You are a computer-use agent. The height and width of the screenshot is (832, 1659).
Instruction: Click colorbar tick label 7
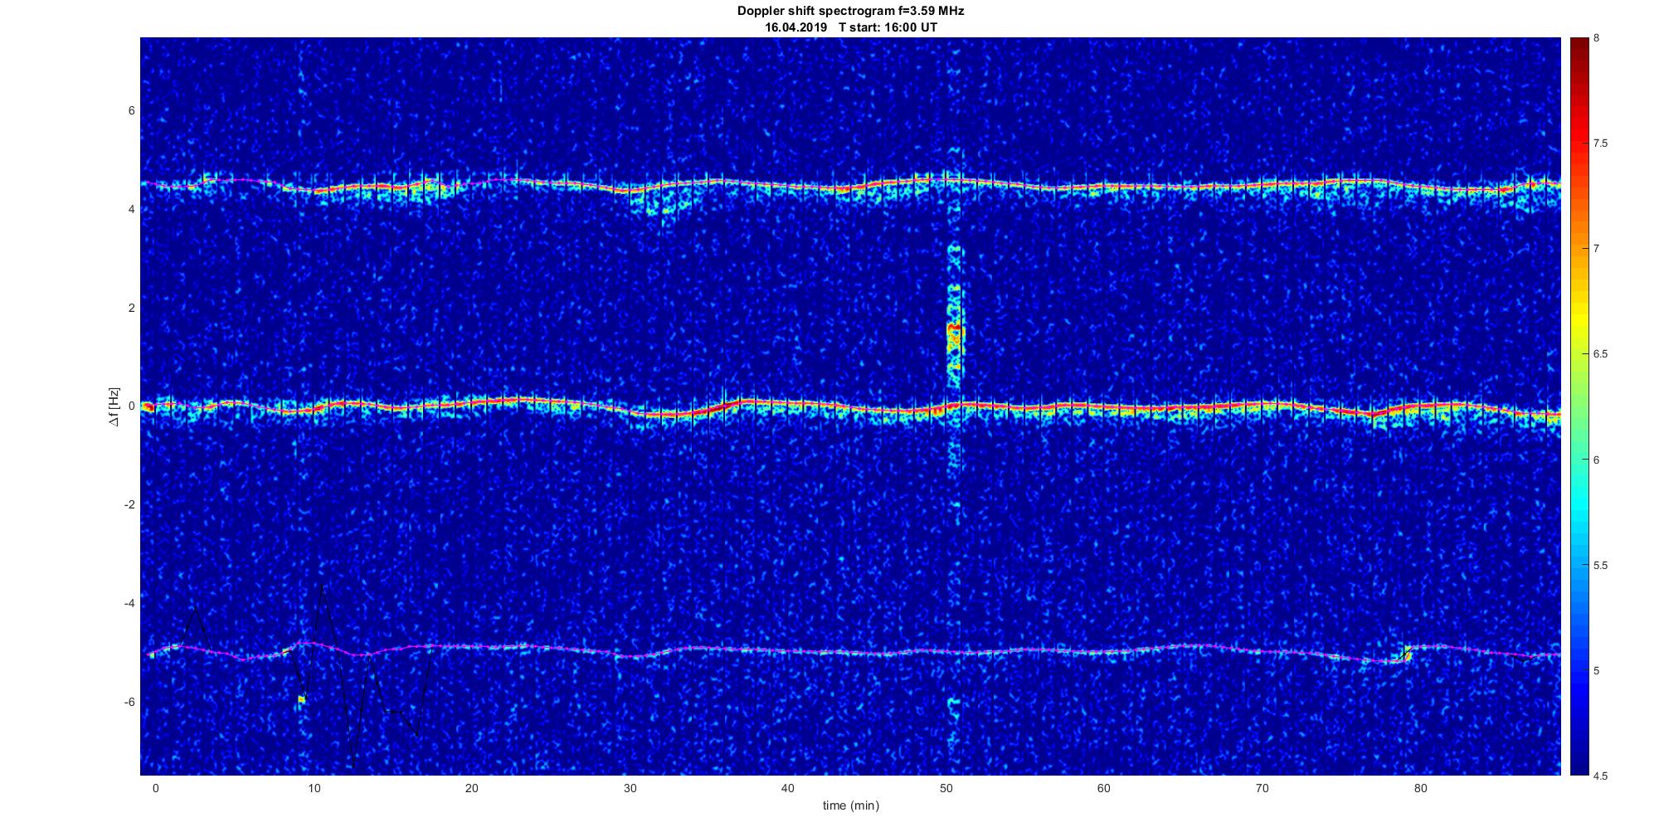1597,249
